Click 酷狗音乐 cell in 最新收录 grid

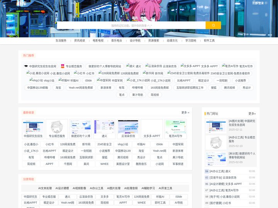[141, 164]
